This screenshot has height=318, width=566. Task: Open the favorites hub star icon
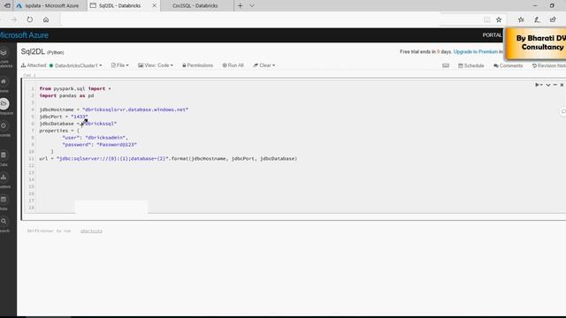point(521,19)
